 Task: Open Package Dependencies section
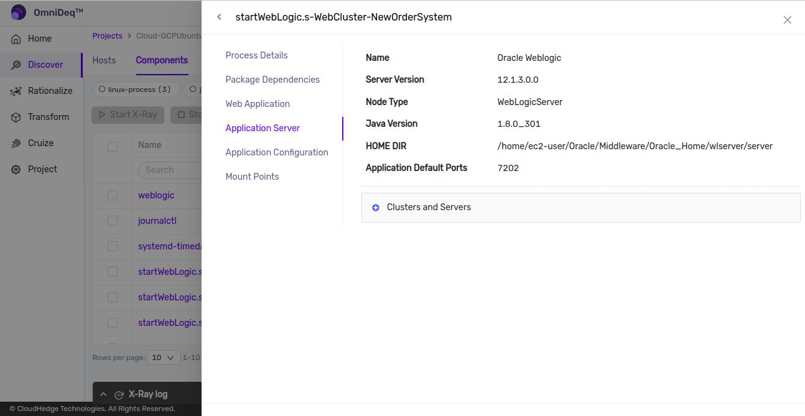pyautogui.click(x=272, y=80)
